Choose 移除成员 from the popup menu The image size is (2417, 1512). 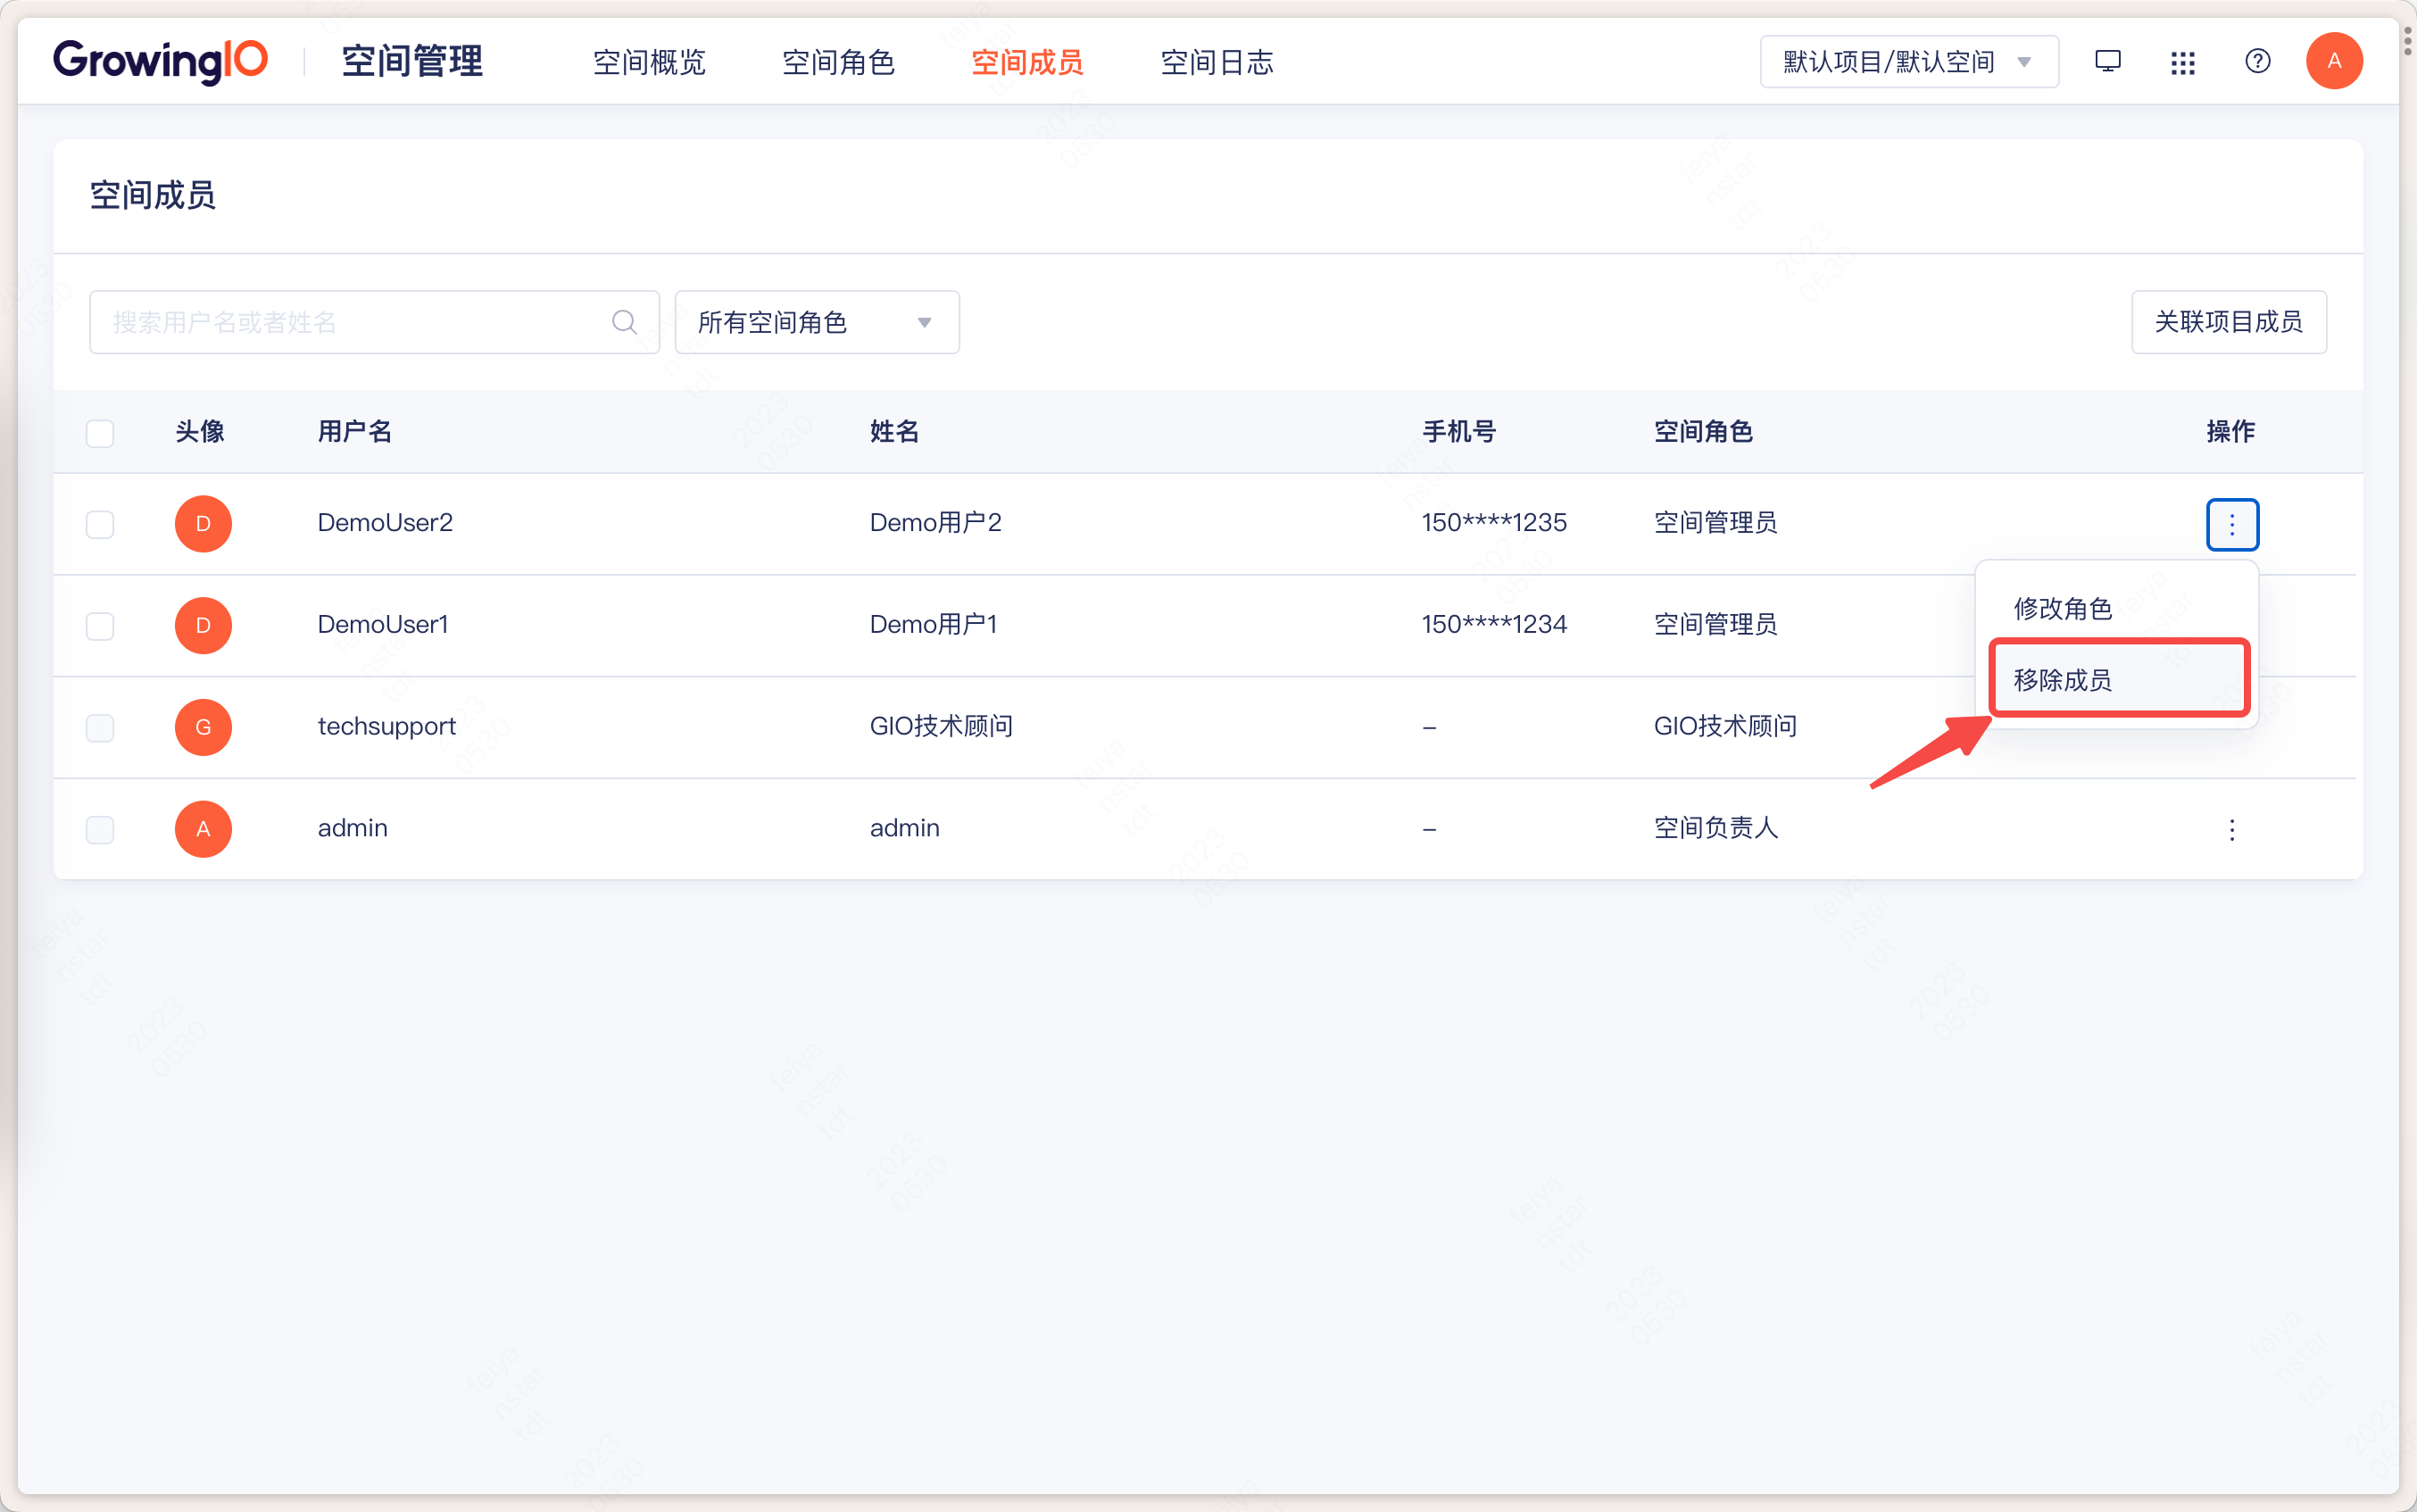click(x=2119, y=679)
